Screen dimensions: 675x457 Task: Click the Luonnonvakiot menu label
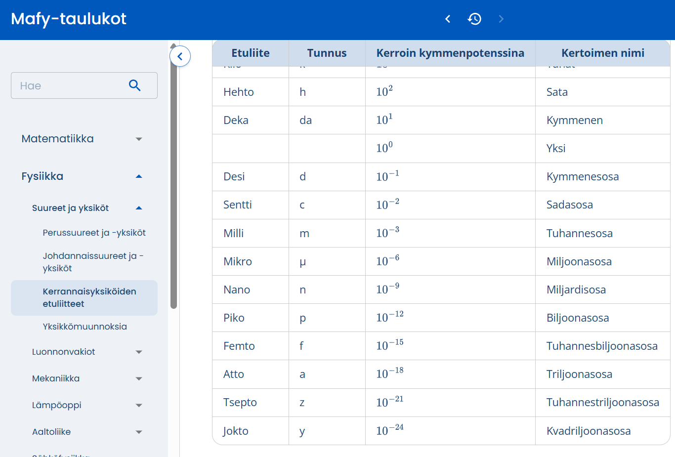tap(63, 352)
